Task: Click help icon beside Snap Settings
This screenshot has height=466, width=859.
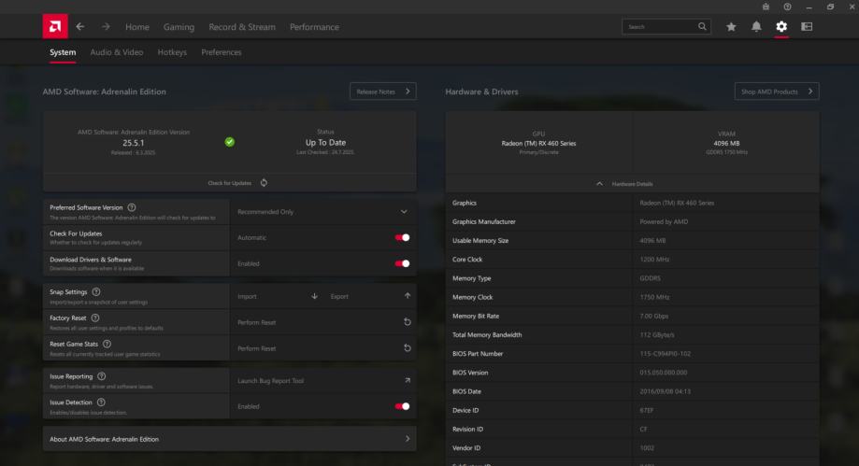Action: 96,292
